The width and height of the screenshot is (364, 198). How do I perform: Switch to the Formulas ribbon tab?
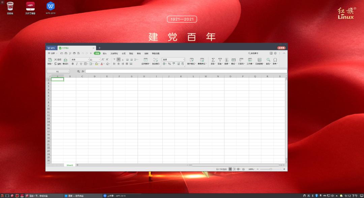click(x=124, y=53)
